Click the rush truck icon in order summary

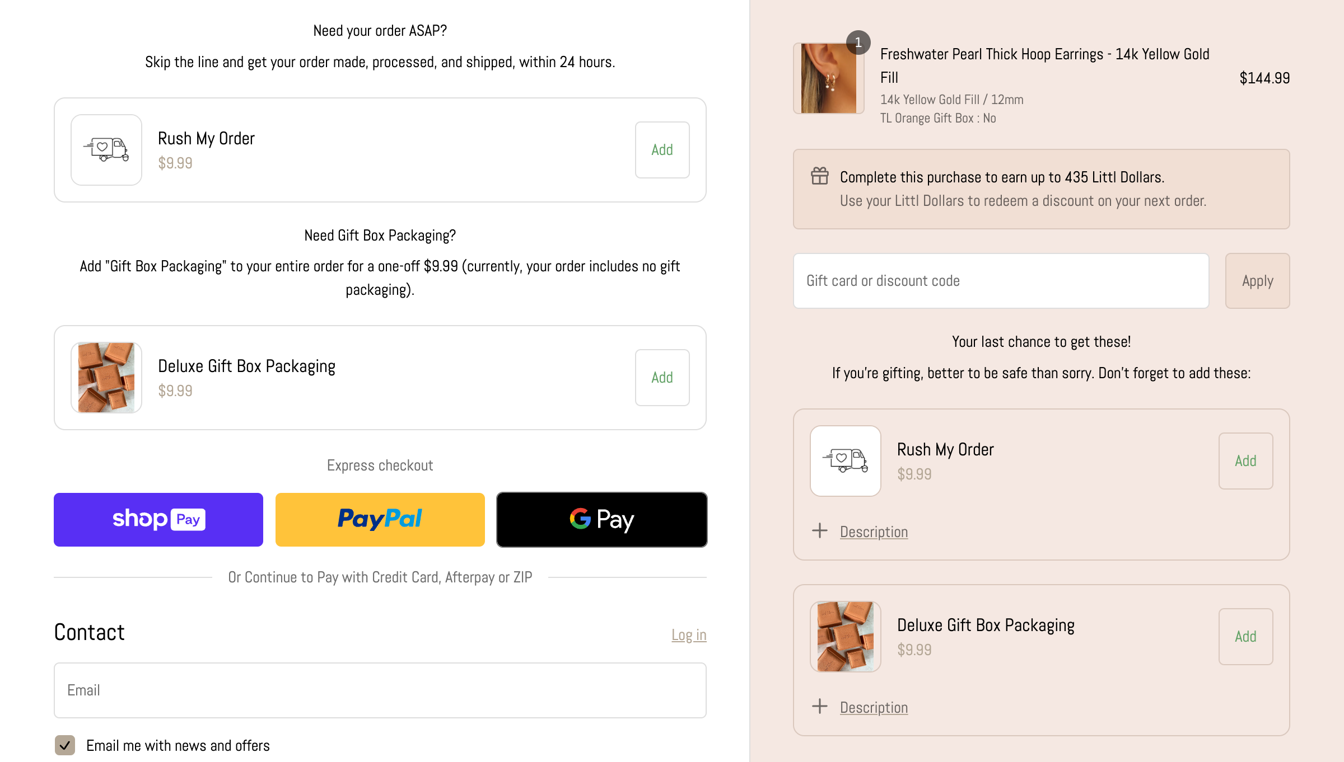846,461
